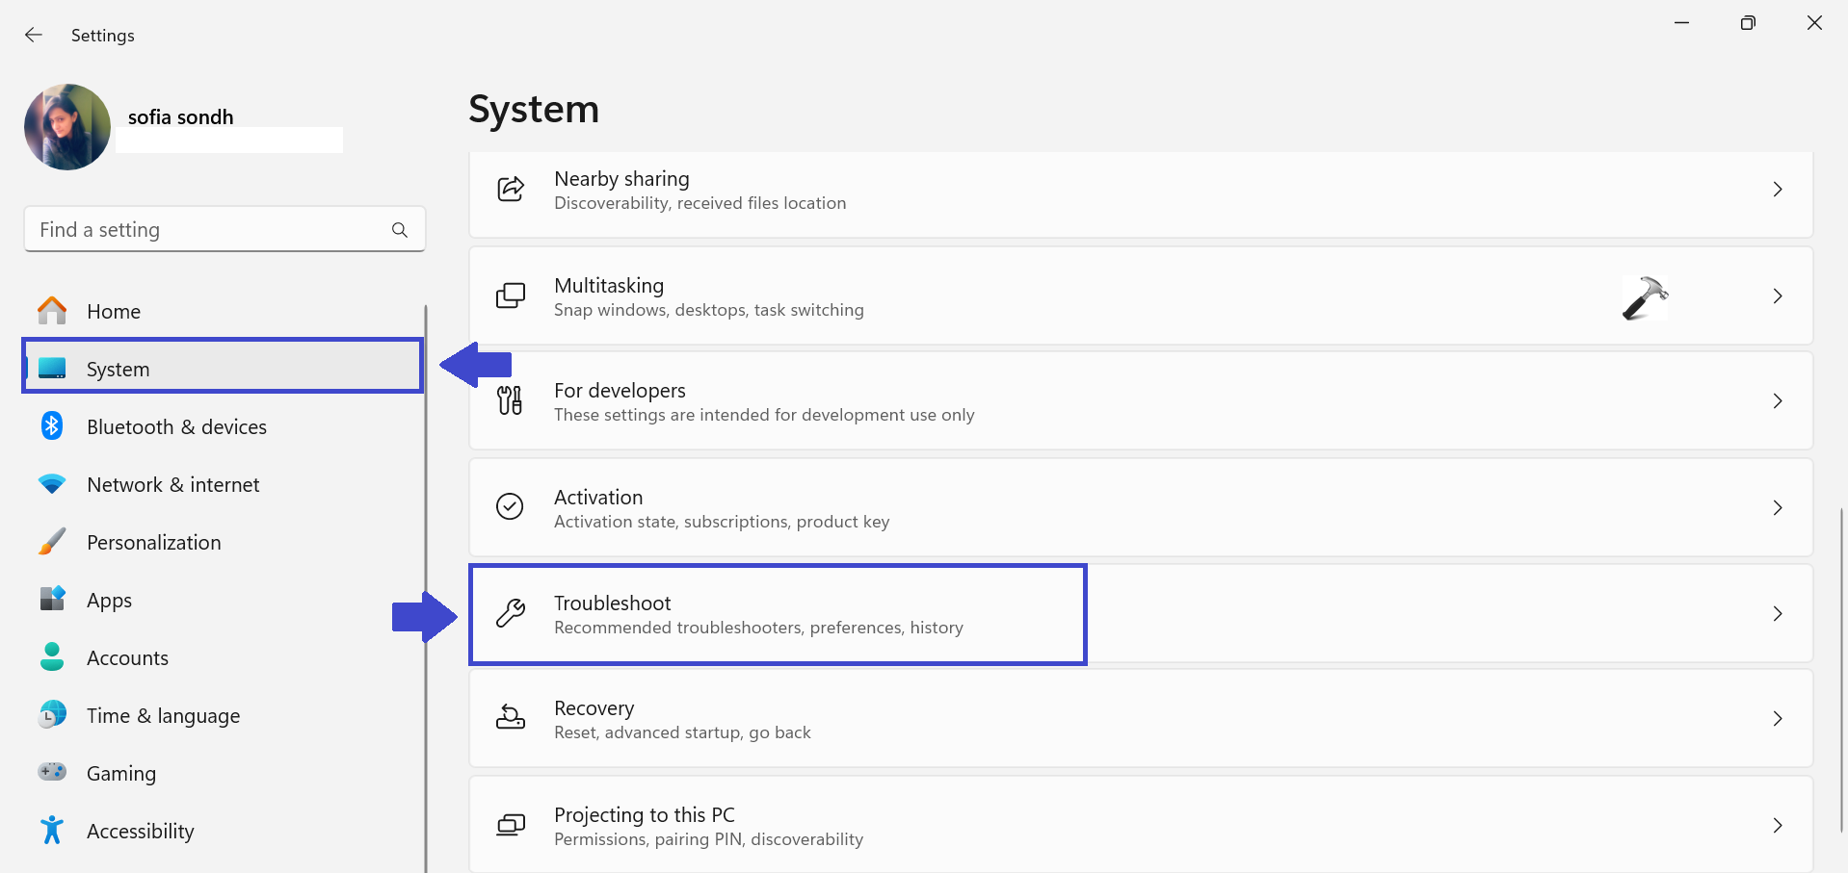Click the Activation checkmark icon
This screenshot has width=1848, height=873.
click(x=510, y=506)
